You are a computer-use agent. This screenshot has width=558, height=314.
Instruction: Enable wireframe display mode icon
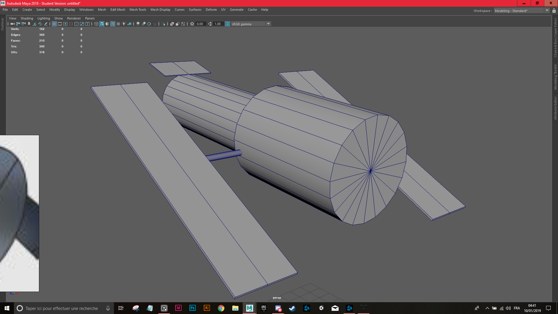click(x=96, y=24)
